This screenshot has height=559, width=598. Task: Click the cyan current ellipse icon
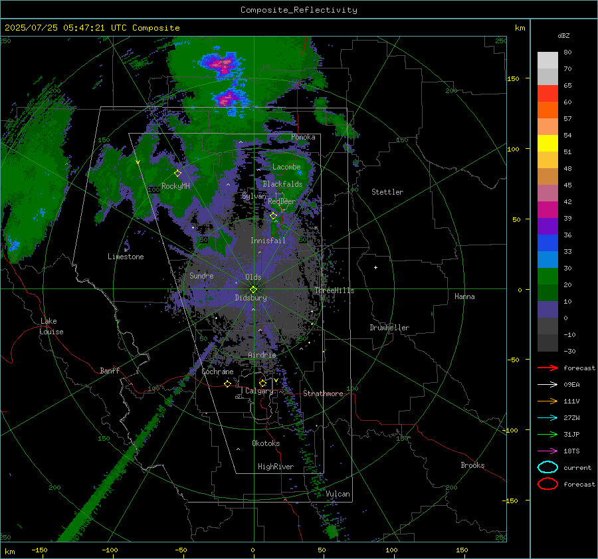pos(548,467)
